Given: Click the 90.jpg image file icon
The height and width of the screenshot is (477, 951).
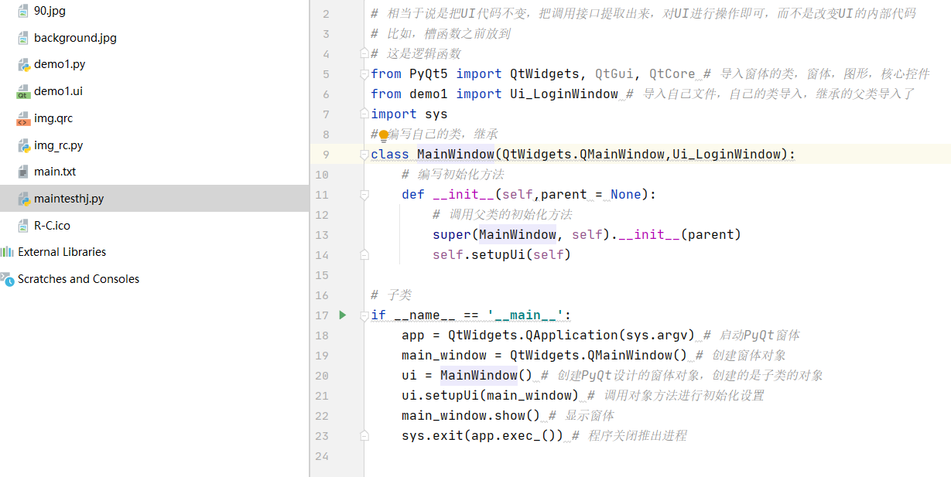Looking at the screenshot, I should coord(23,11).
